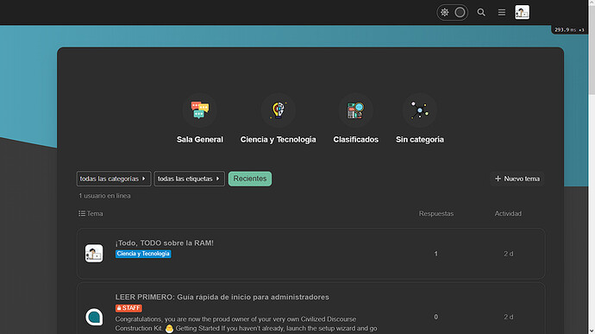Screen dimensions: 595x334
Task: Open Sin categoría category title
Action: click(x=420, y=140)
